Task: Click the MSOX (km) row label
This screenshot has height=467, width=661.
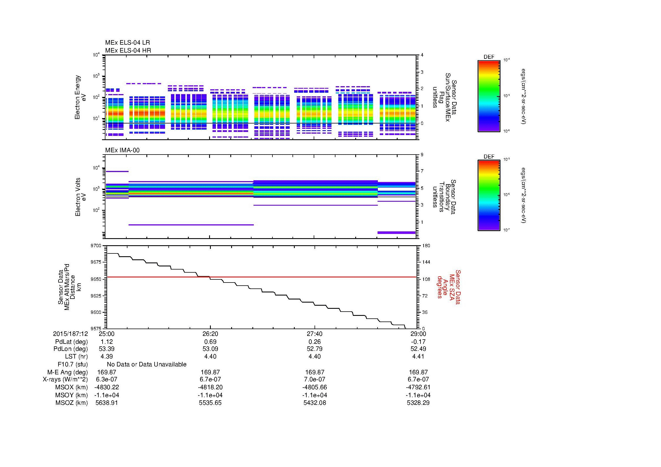Action: (x=71, y=387)
